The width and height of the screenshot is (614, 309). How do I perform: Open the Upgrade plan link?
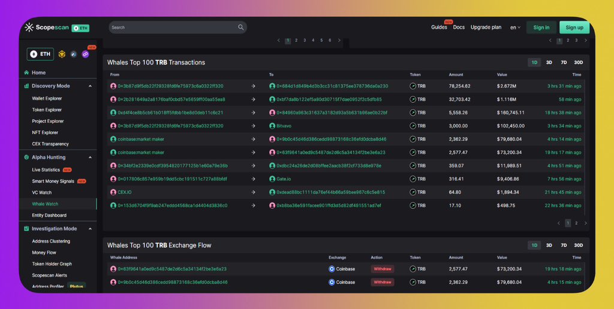[x=486, y=28]
